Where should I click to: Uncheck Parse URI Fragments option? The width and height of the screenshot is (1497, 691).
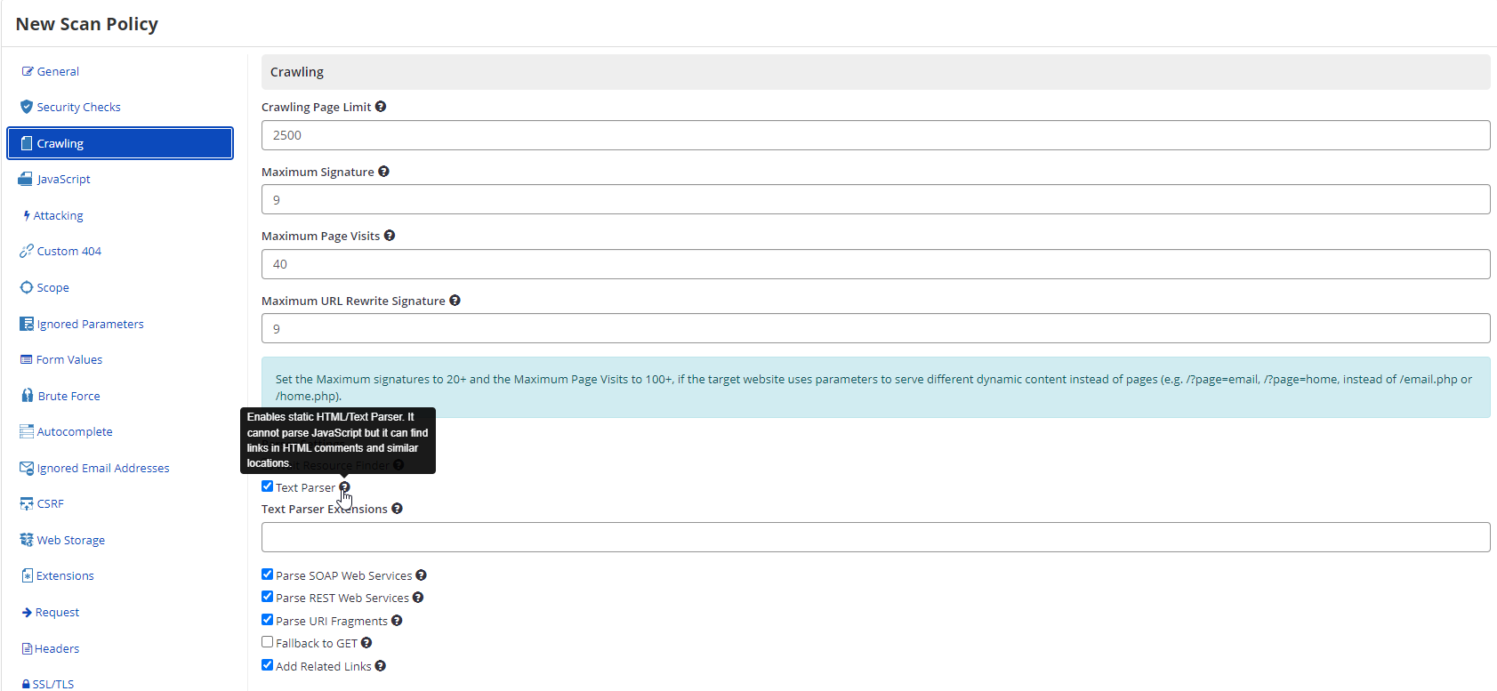click(267, 620)
